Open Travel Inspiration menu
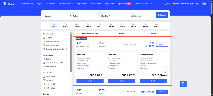Screen dimensions: 213x96 [141, 4]
